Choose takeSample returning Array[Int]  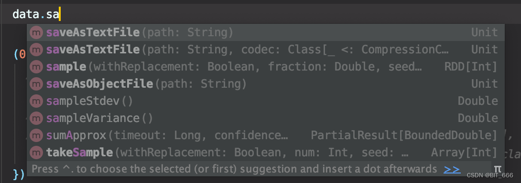tap(265, 152)
